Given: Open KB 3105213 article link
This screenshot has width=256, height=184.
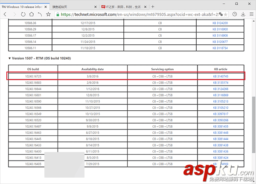Looking at the screenshot, I should 221,101.
